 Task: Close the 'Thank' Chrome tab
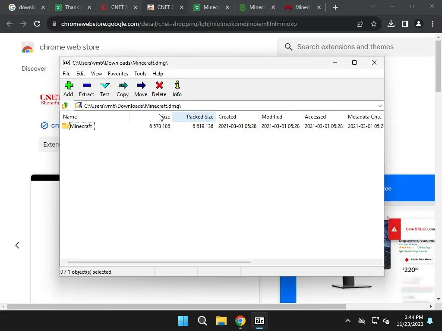click(x=89, y=7)
